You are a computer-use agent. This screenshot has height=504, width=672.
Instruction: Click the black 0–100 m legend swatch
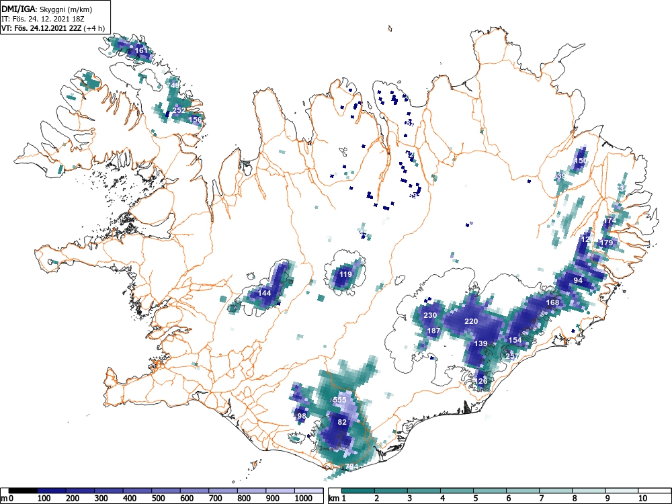point(23,491)
